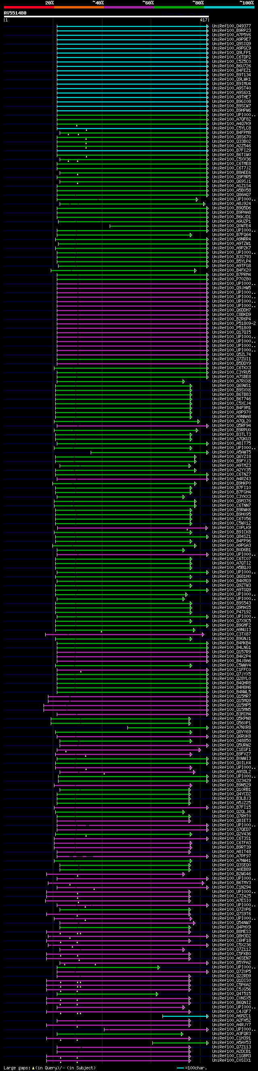Select UniRef100_P47192 entry

click(x=231, y=612)
